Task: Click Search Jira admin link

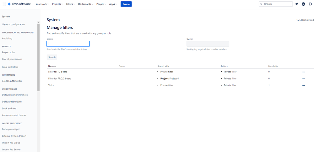Action: click(305, 20)
